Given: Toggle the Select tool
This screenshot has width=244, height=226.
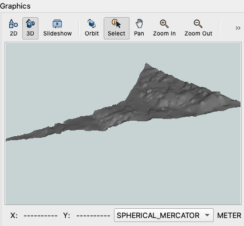Looking at the screenshot, I should 116,28.
